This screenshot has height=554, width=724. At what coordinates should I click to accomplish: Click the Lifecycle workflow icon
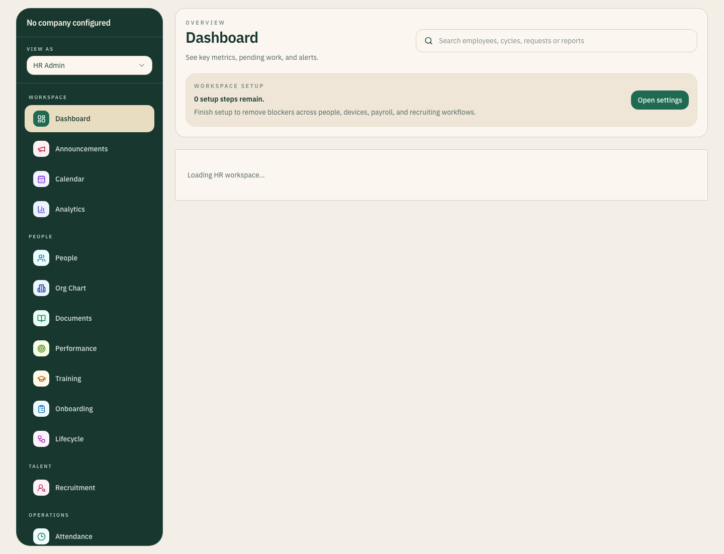[41, 439]
